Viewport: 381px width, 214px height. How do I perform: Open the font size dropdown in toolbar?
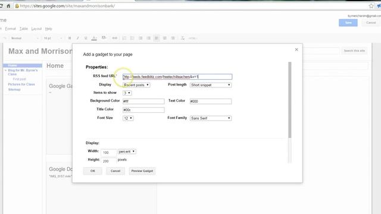pos(53,38)
